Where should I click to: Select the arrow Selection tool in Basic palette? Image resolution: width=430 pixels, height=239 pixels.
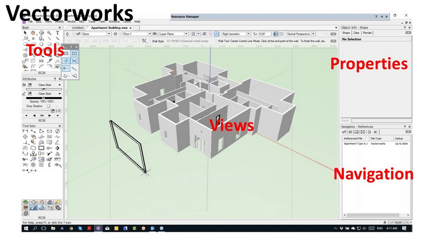pyautogui.click(x=26, y=33)
